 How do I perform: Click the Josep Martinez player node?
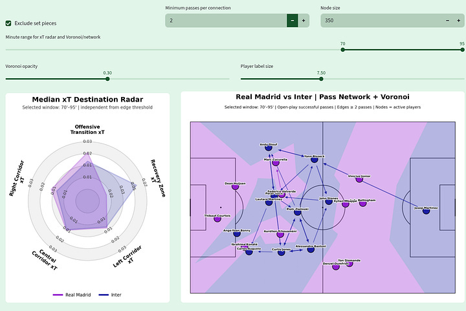coord(426,211)
